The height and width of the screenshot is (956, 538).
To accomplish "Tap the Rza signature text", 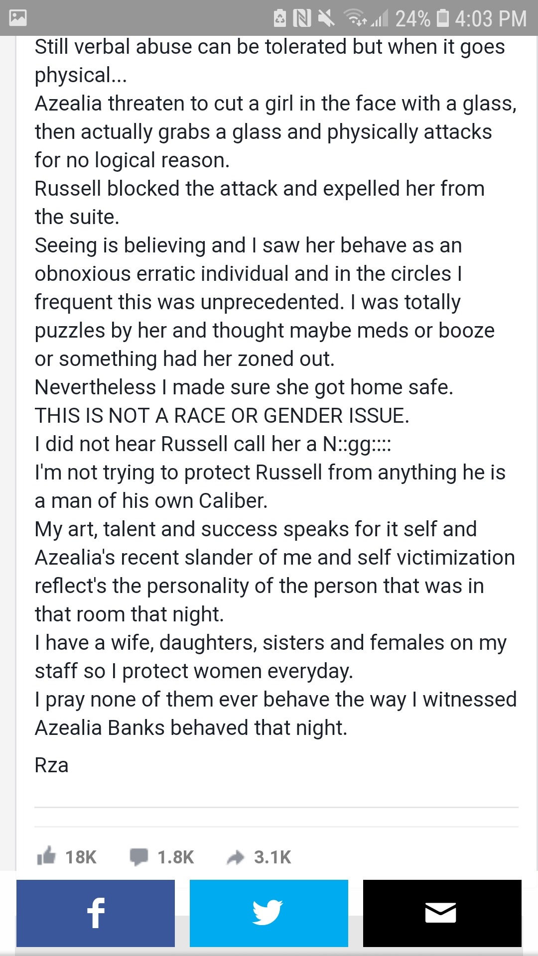I will click(x=51, y=765).
